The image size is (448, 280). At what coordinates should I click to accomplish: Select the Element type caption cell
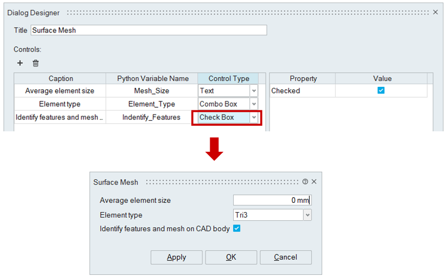60,104
